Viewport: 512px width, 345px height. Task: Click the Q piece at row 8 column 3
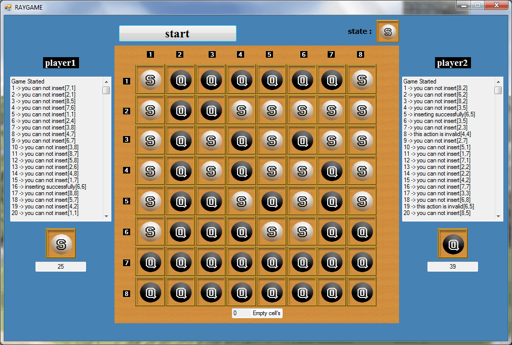(x=211, y=293)
